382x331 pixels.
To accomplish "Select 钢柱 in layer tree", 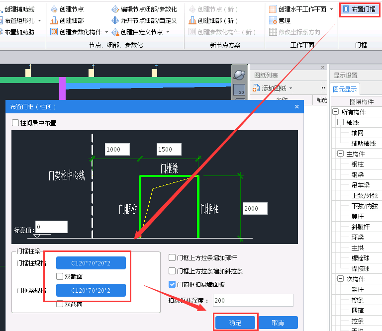I will pos(358,165).
